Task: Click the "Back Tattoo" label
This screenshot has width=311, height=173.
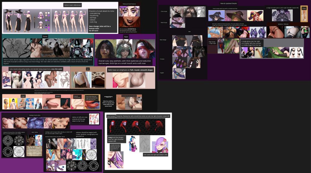Action: pos(35,132)
